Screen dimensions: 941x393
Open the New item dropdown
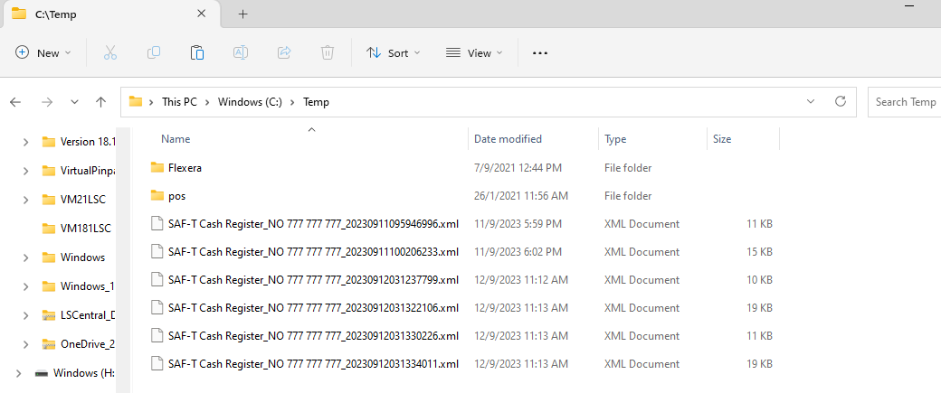(x=43, y=53)
